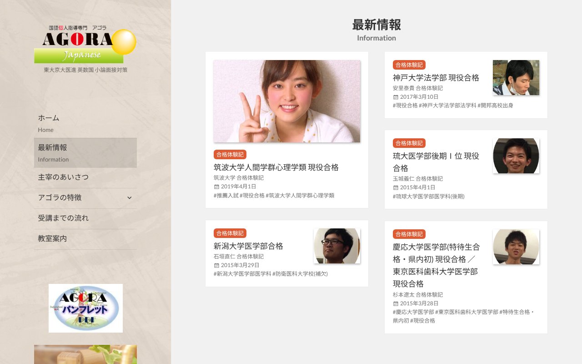Open the AGORA パンフレット PDF banner
582x364 pixels.
tap(85, 308)
